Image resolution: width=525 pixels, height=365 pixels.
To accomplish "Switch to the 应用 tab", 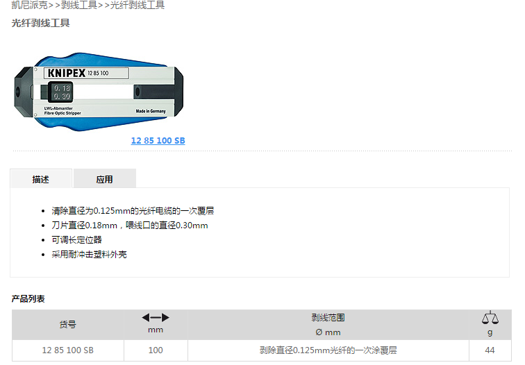I will click(104, 179).
